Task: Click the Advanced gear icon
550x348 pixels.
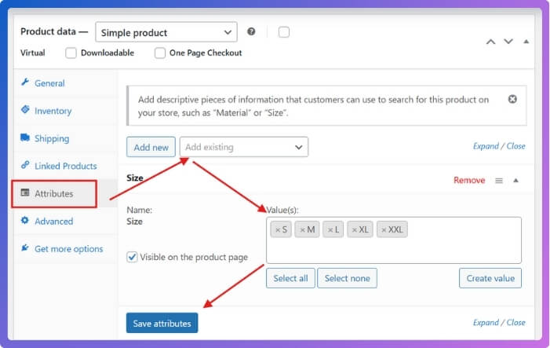Action: tap(25, 220)
